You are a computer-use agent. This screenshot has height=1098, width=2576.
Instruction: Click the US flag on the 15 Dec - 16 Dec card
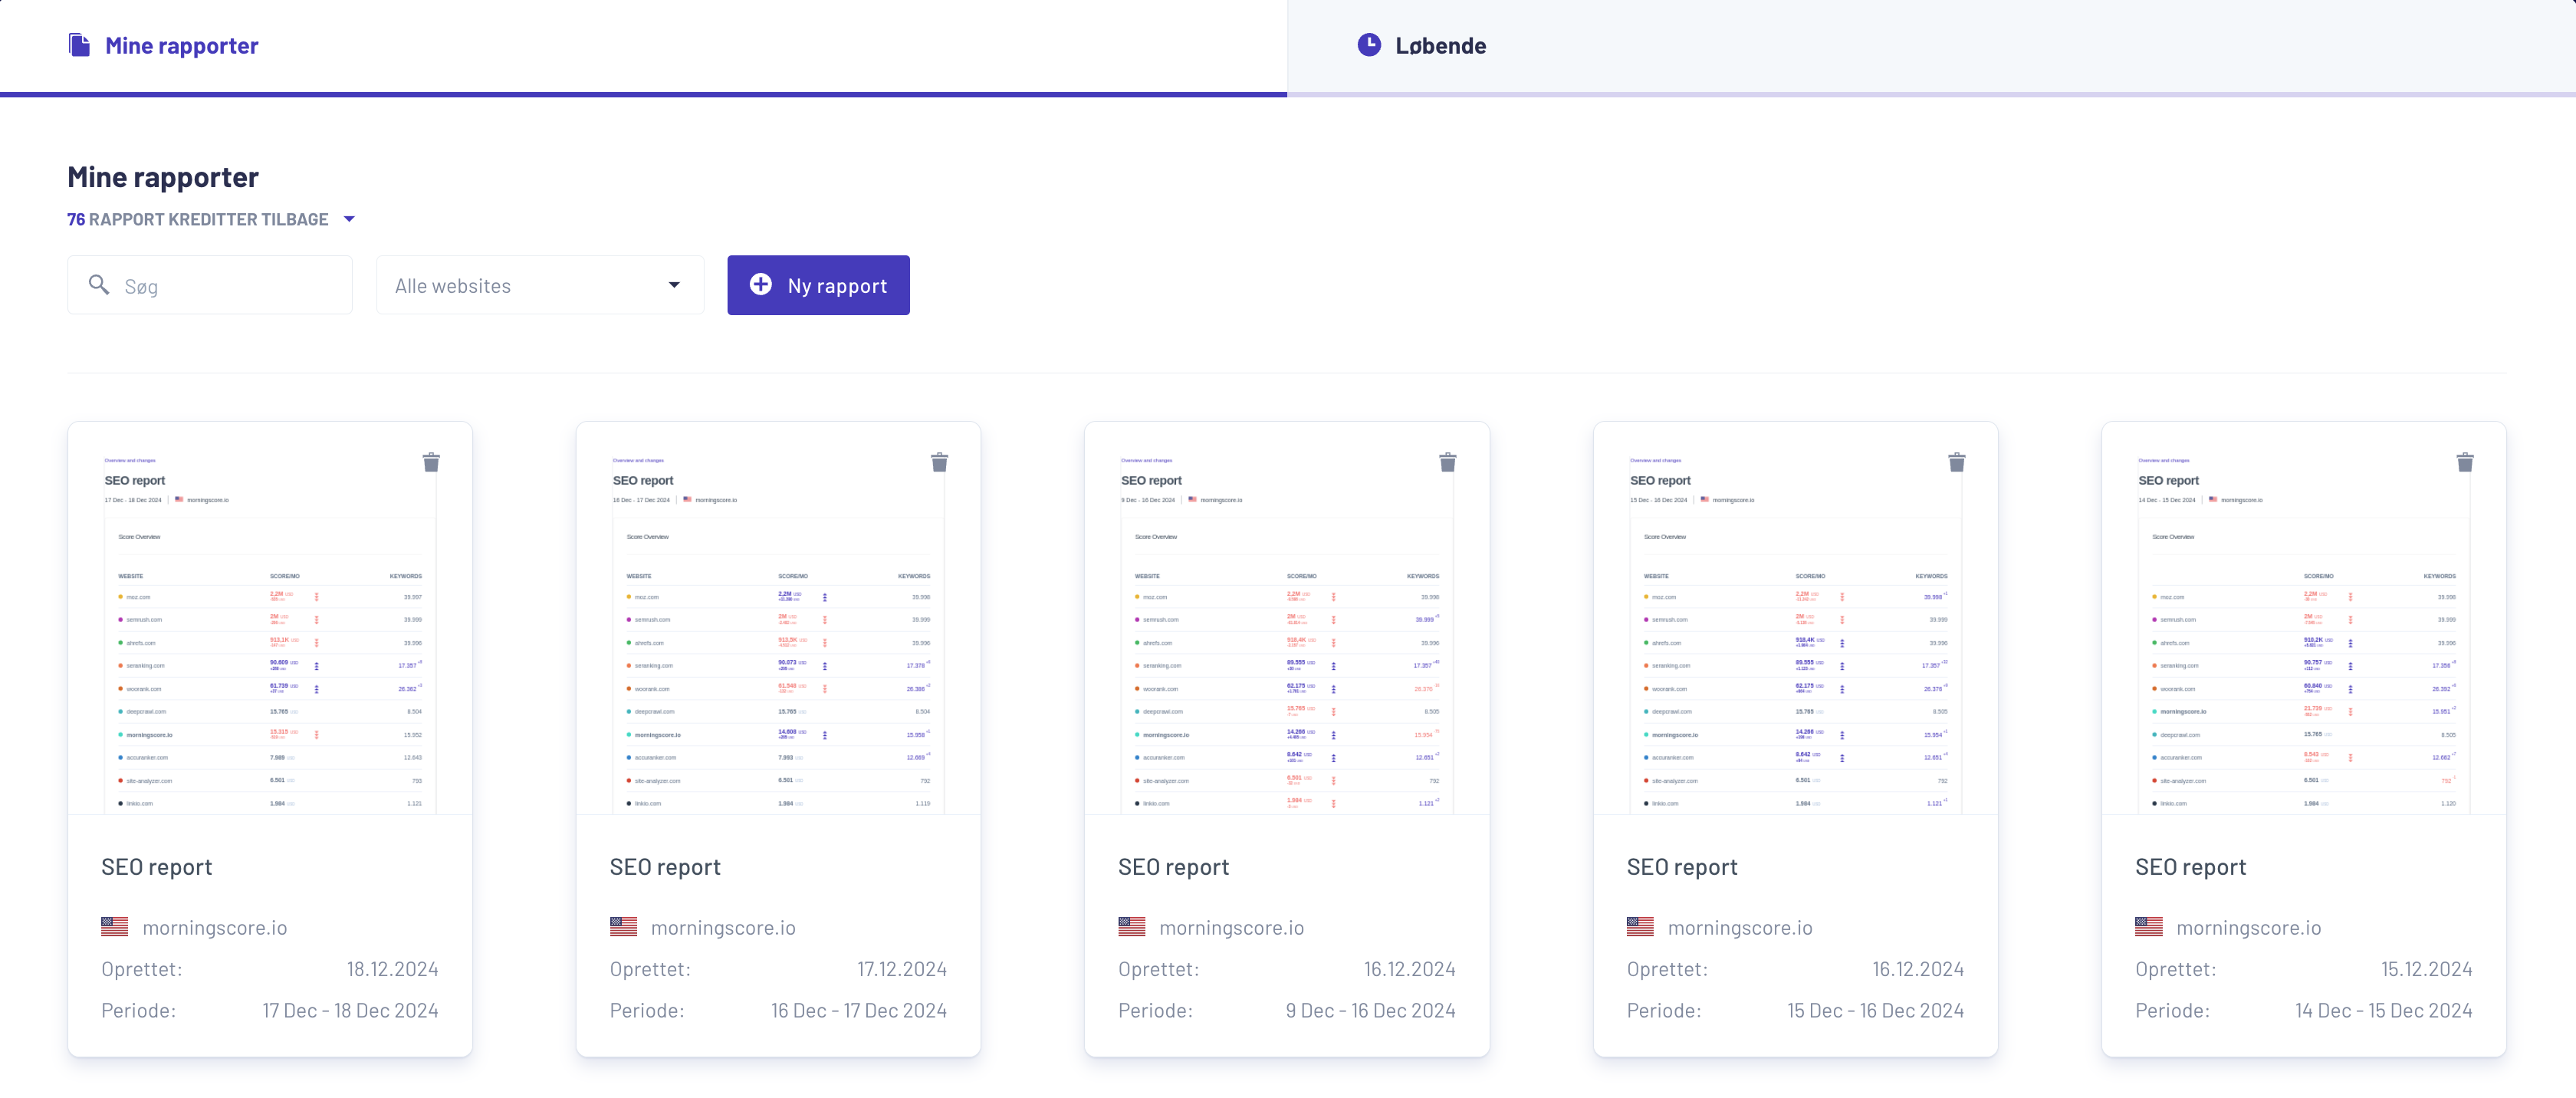tap(1641, 927)
